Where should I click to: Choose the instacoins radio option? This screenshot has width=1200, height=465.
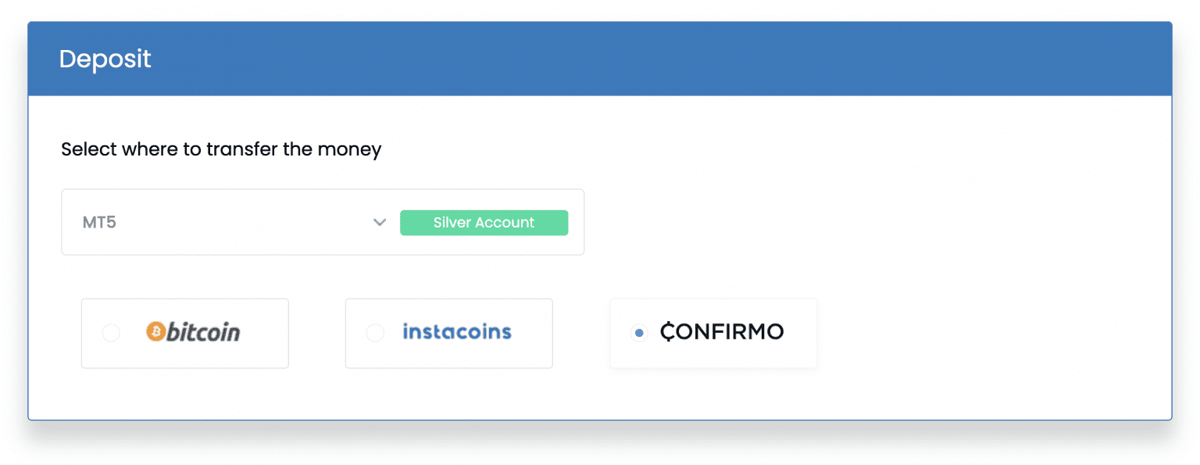[x=375, y=333]
